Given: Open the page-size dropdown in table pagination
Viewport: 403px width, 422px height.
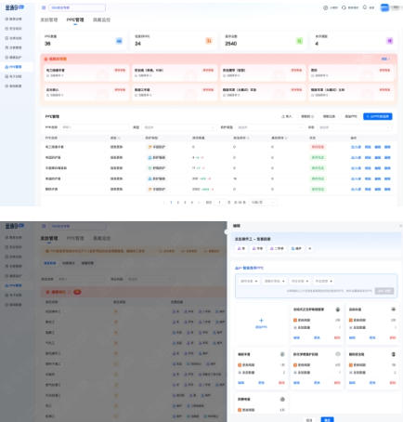Looking at the screenshot, I should pyautogui.click(x=263, y=203).
